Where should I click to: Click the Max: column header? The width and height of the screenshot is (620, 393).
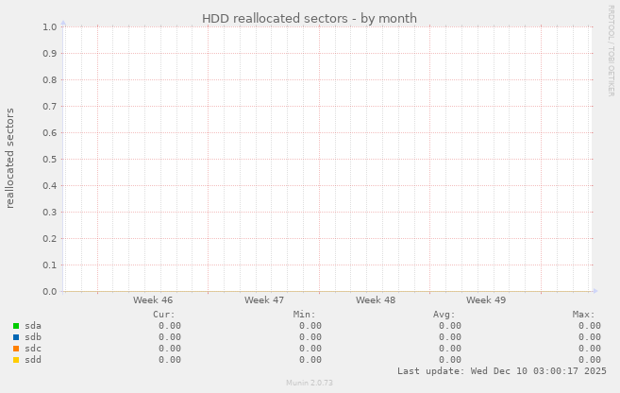click(583, 315)
